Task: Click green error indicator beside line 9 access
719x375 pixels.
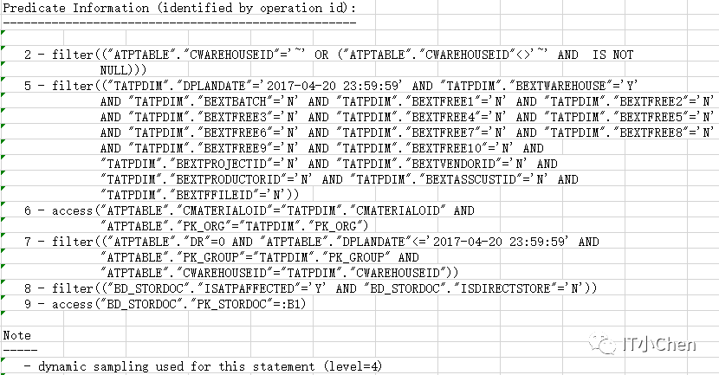Action: (4, 299)
